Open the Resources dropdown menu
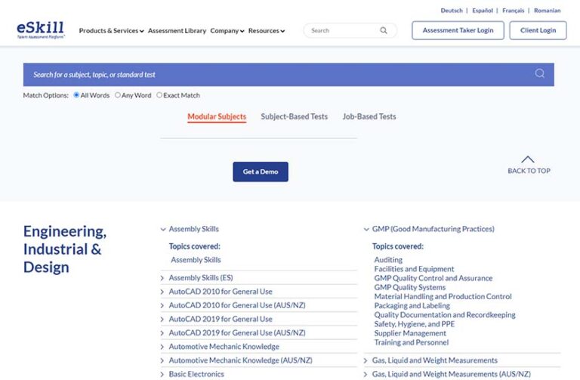 click(x=267, y=31)
